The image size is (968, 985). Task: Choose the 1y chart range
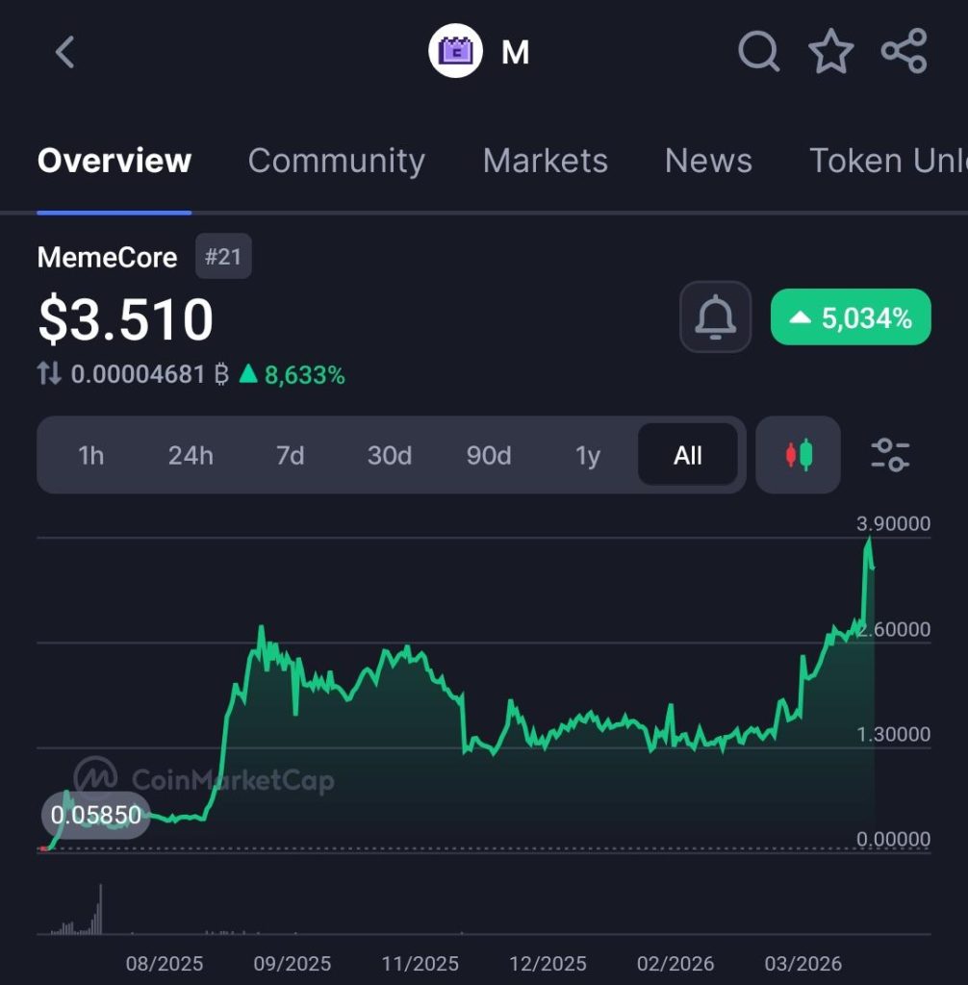pos(588,455)
